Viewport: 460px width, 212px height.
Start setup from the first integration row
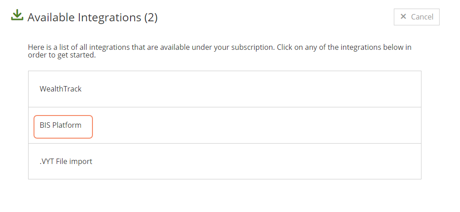click(225, 89)
